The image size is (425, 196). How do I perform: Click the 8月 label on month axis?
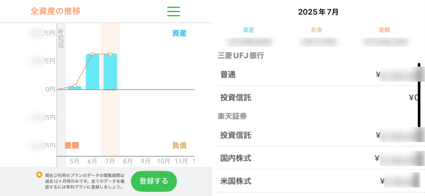128,161
